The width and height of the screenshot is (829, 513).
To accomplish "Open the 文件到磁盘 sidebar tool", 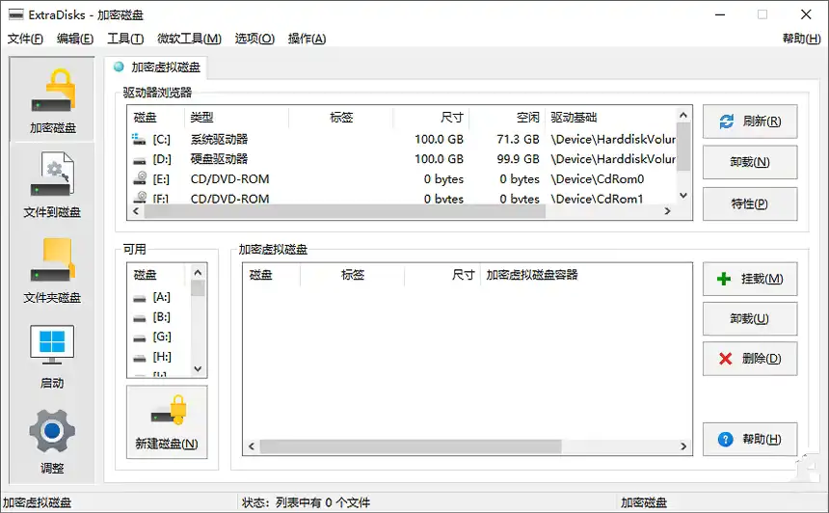I will coord(52,184).
